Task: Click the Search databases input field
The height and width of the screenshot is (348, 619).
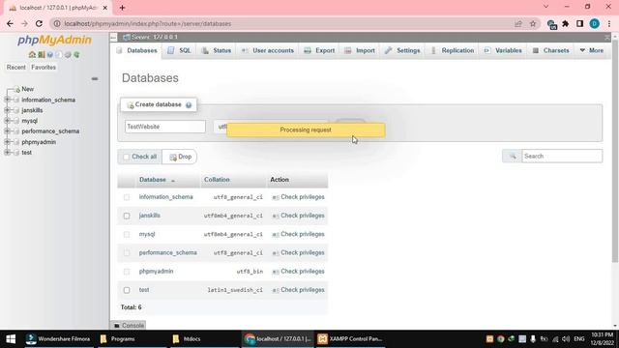Action: pyautogui.click(x=562, y=157)
